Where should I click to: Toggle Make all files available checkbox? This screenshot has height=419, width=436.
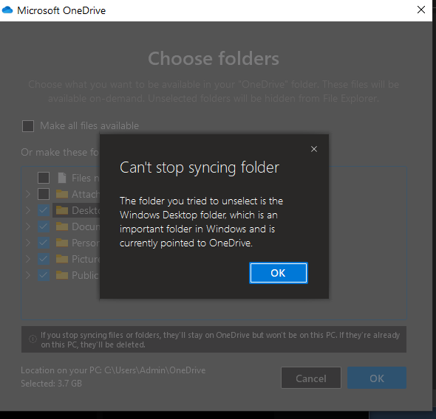pyautogui.click(x=28, y=126)
